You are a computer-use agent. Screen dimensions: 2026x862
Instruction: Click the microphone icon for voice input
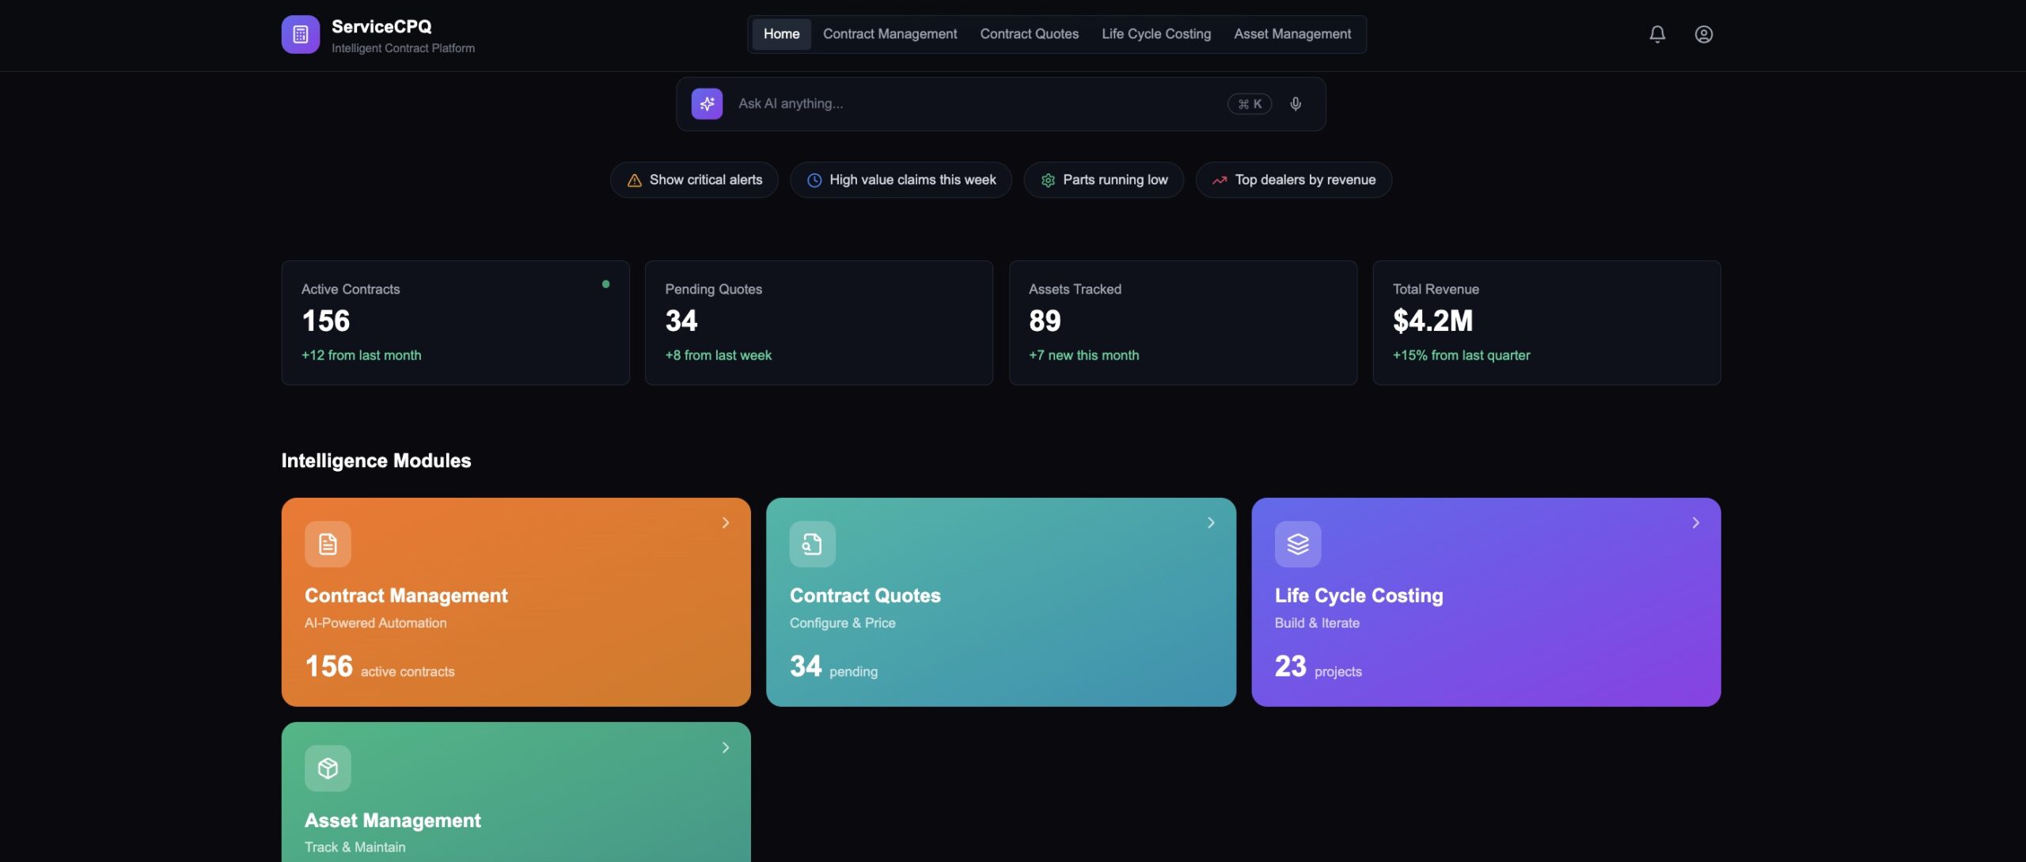1296,103
